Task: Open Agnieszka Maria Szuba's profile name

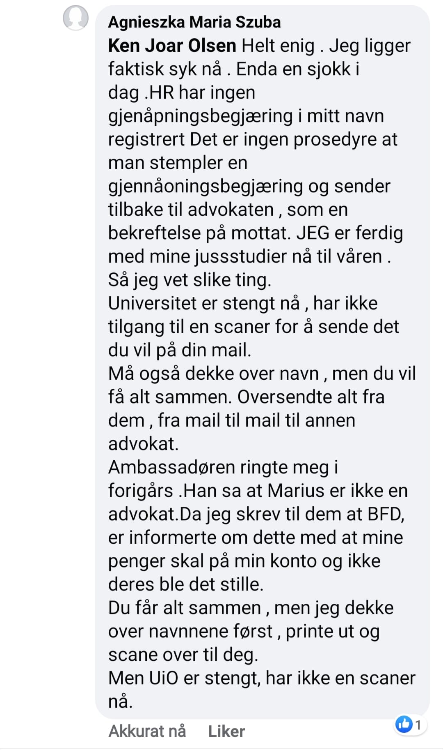Action: (x=194, y=22)
